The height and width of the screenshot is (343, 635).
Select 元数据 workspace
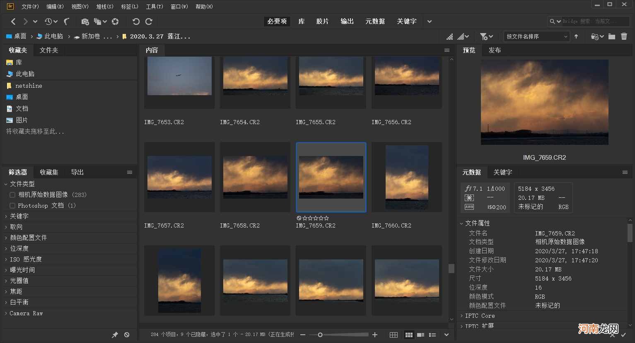pyautogui.click(x=375, y=22)
